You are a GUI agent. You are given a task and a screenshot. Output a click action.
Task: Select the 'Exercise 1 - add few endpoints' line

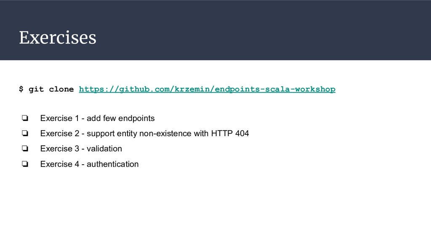point(97,118)
